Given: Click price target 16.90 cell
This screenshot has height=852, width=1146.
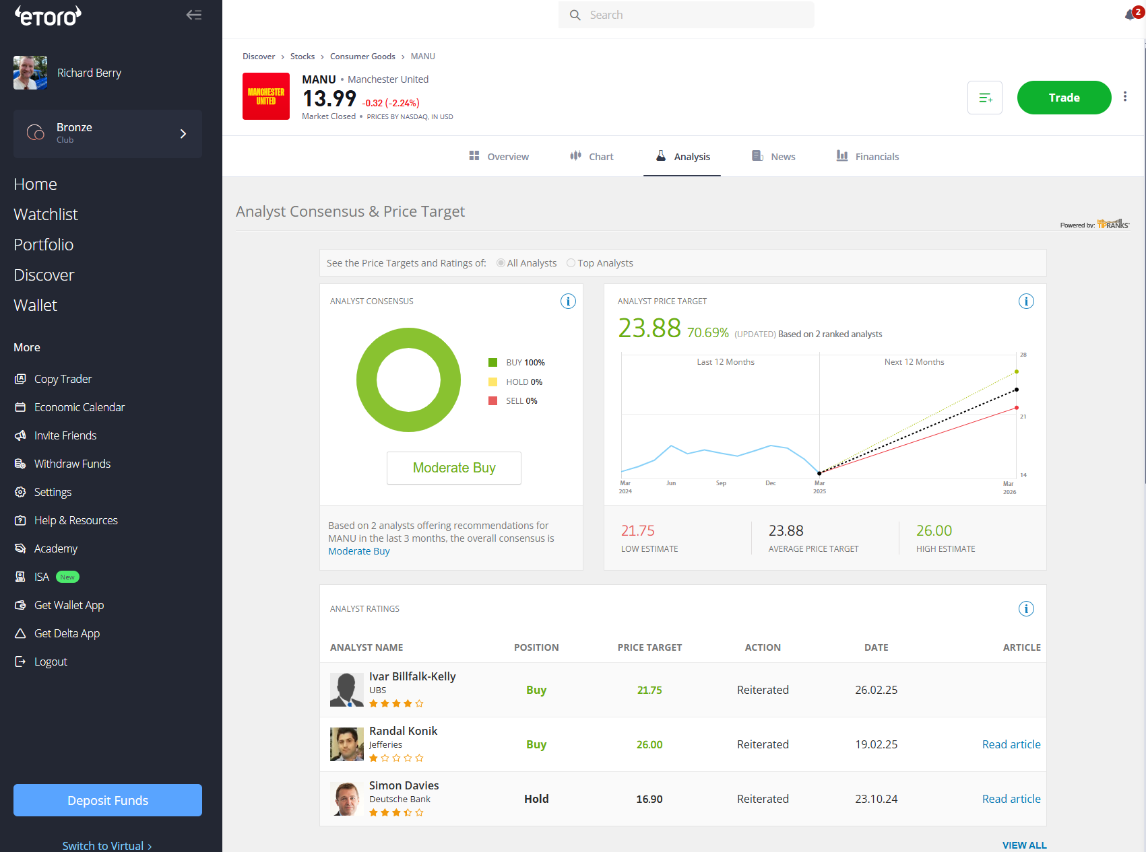Looking at the screenshot, I should click(649, 799).
